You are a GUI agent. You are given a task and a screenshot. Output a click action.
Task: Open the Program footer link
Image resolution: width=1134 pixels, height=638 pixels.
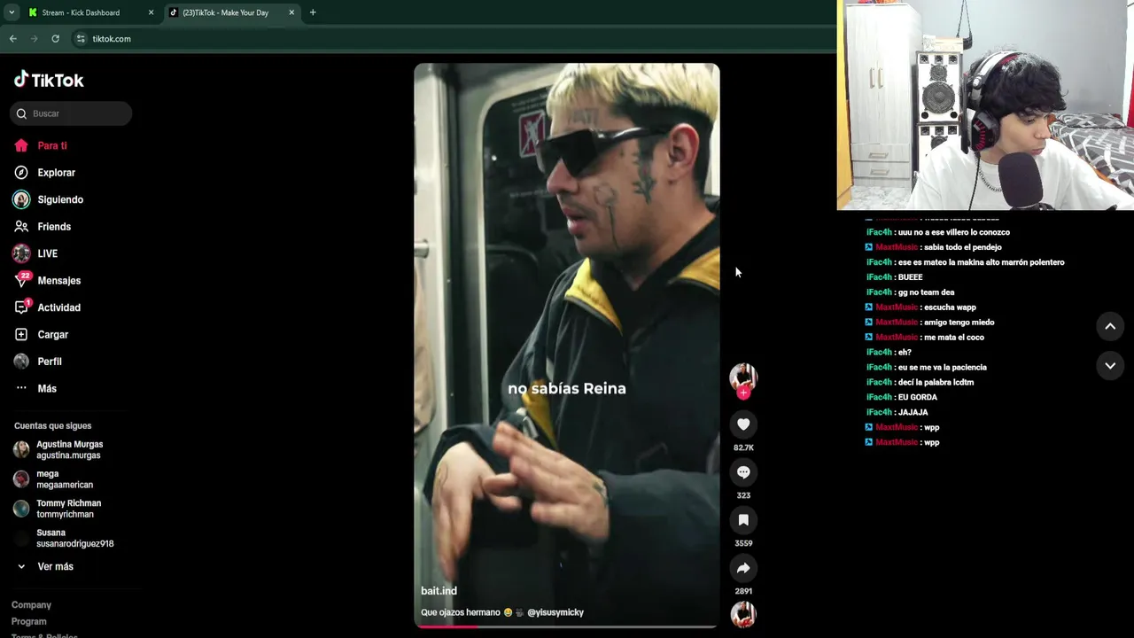(29, 622)
